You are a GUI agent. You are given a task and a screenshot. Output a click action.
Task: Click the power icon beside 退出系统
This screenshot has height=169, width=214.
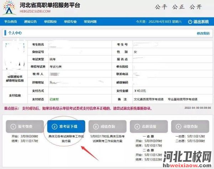click(190, 22)
